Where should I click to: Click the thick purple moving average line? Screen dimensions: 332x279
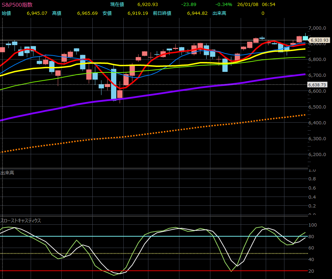tap(141, 98)
